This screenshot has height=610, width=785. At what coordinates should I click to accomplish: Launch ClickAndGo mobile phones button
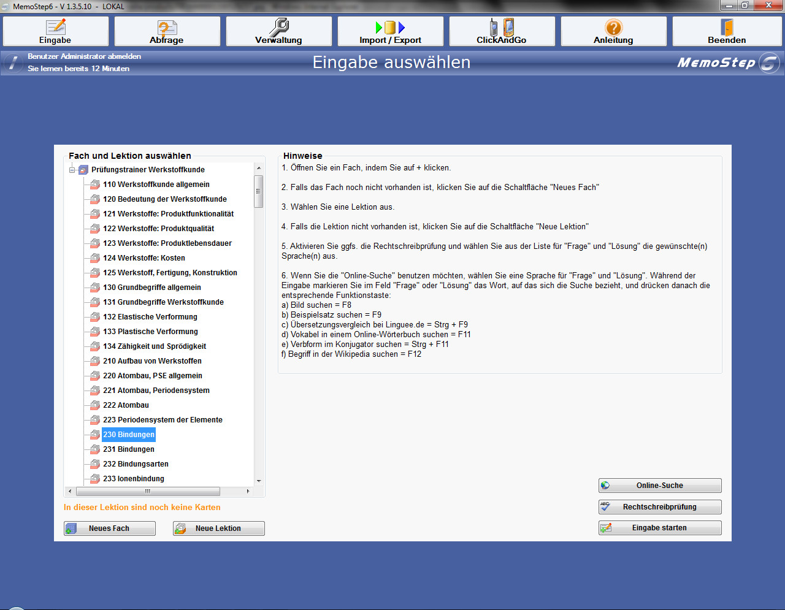pos(502,31)
